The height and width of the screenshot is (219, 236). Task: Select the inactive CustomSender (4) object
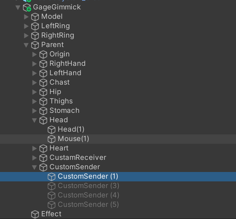tap(88, 195)
